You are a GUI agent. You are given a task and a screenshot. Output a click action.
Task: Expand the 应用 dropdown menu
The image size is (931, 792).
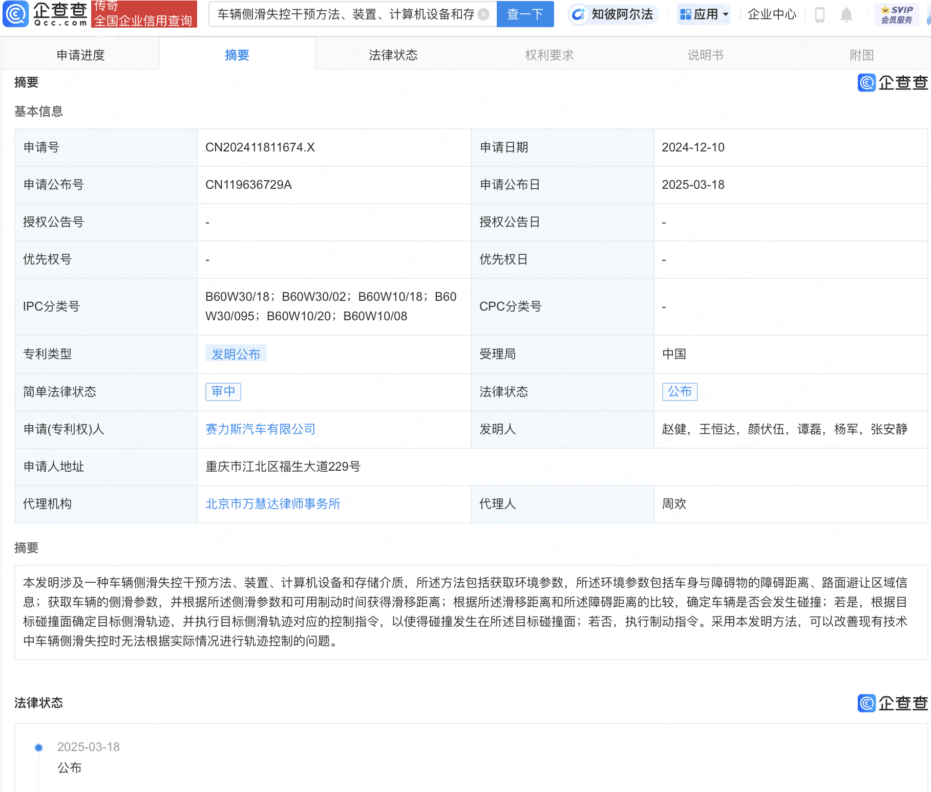pyautogui.click(x=704, y=14)
